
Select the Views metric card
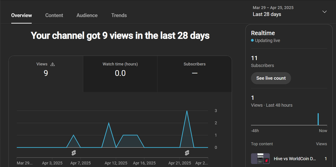pyautogui.click(x=46, y=74)
